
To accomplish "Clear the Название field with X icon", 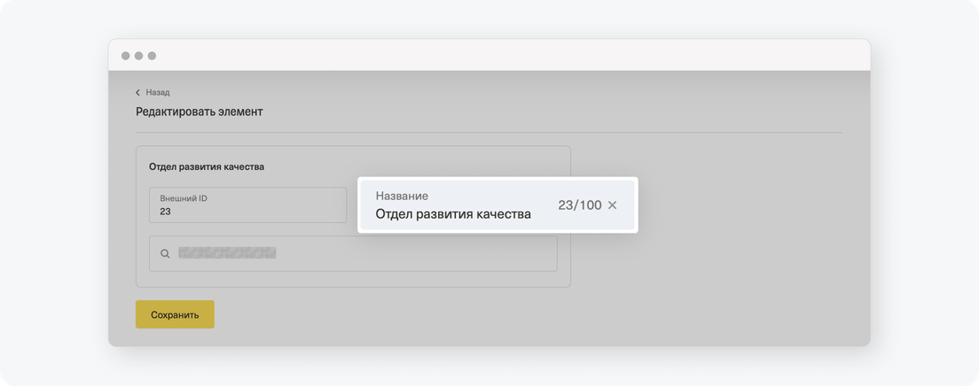I will [612, 205].
